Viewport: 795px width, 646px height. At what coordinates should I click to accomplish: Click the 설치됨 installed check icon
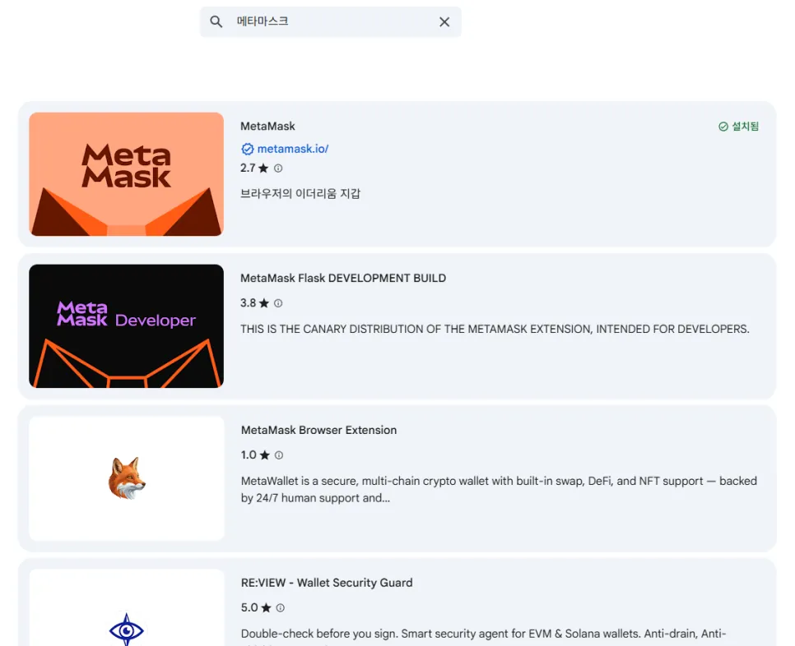[x=723, y=127]
